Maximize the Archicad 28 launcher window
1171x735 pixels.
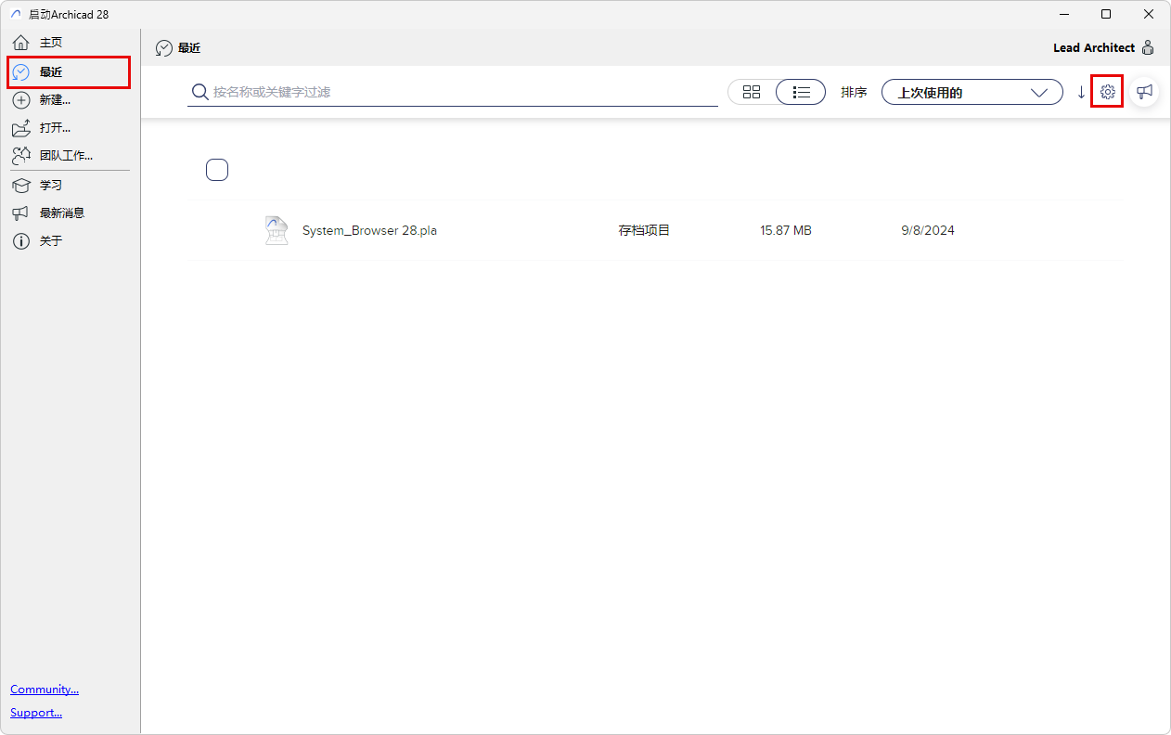(1106, 14)
